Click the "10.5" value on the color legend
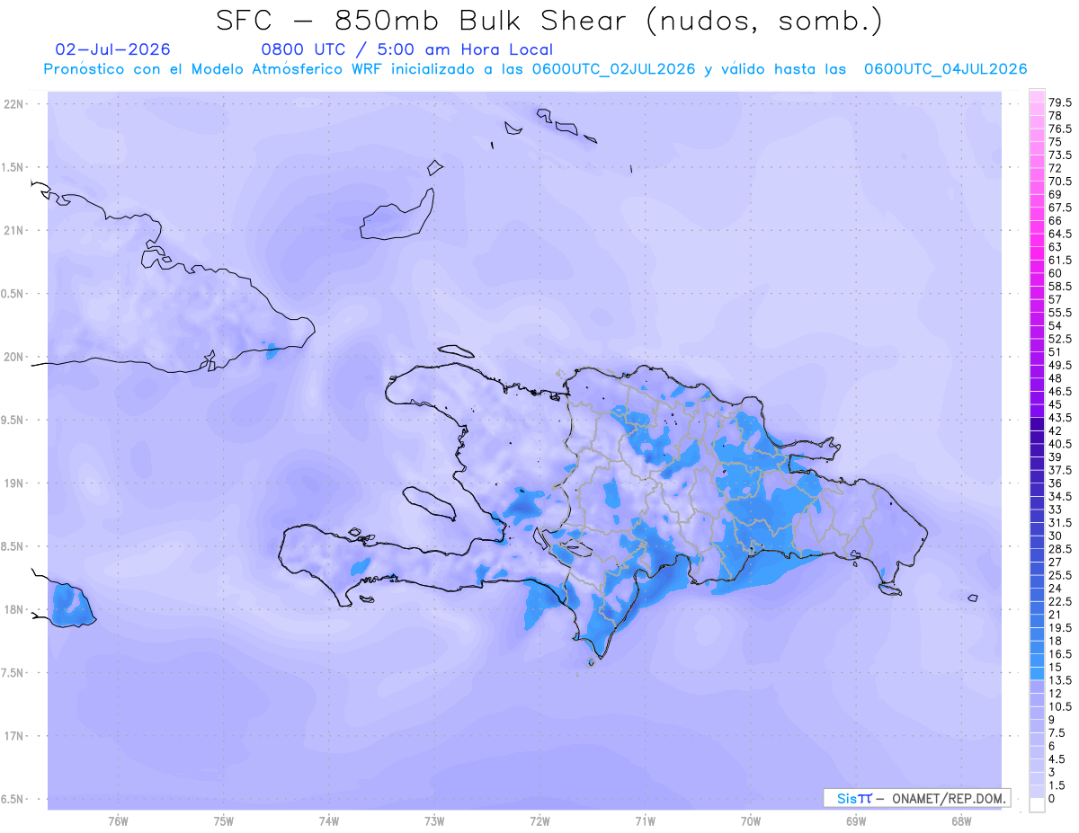The image size is (1079, 833). [1061, 706]
